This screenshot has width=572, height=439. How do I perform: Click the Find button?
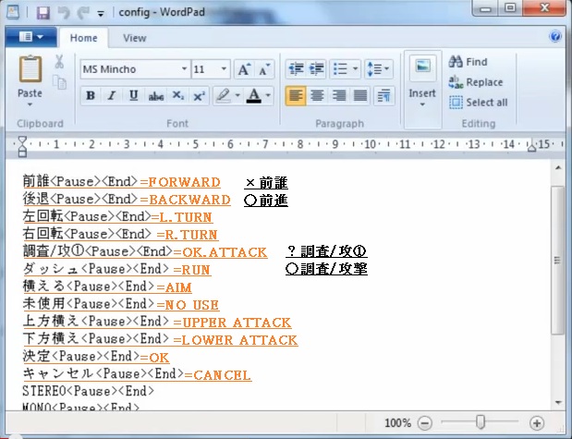(x=469, y=62)
